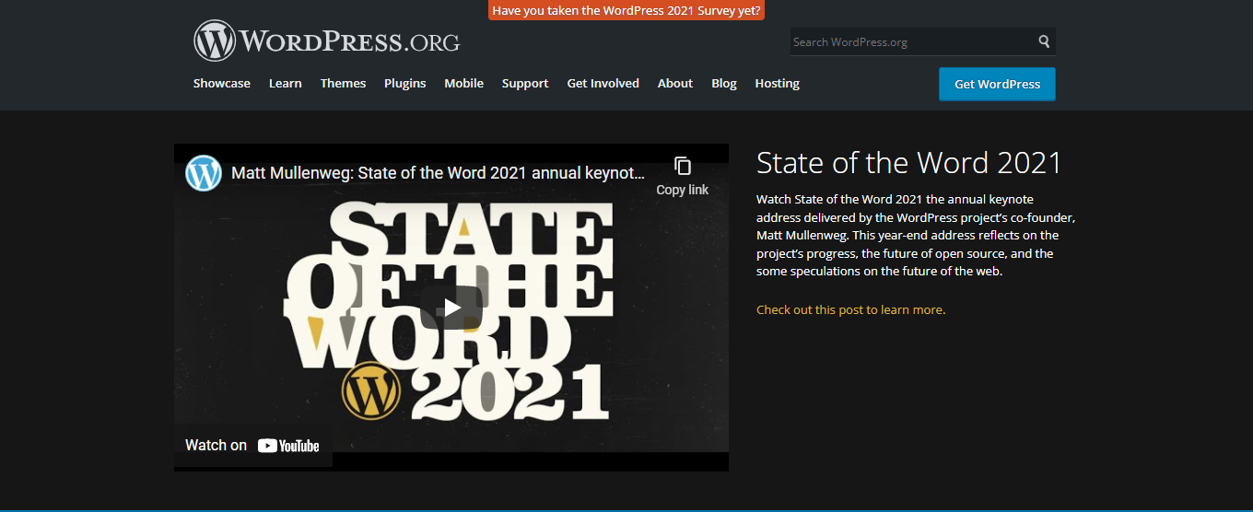Follow the 'Check out this post' link
The image size is (1253, 512).
849,309
